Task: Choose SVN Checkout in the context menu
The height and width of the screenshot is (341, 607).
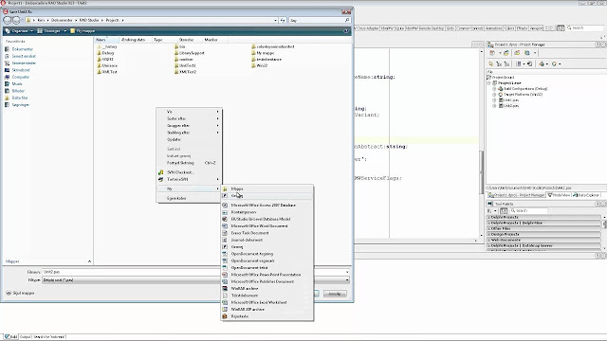Action: coord(190,172)
